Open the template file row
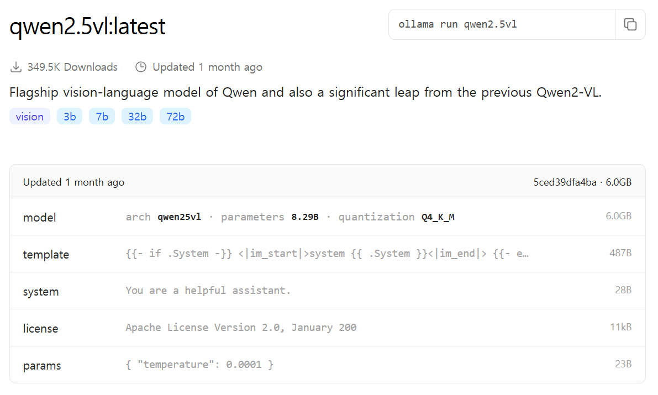Image resolution: width=658 pixels, height=395 pixels. 46,254
